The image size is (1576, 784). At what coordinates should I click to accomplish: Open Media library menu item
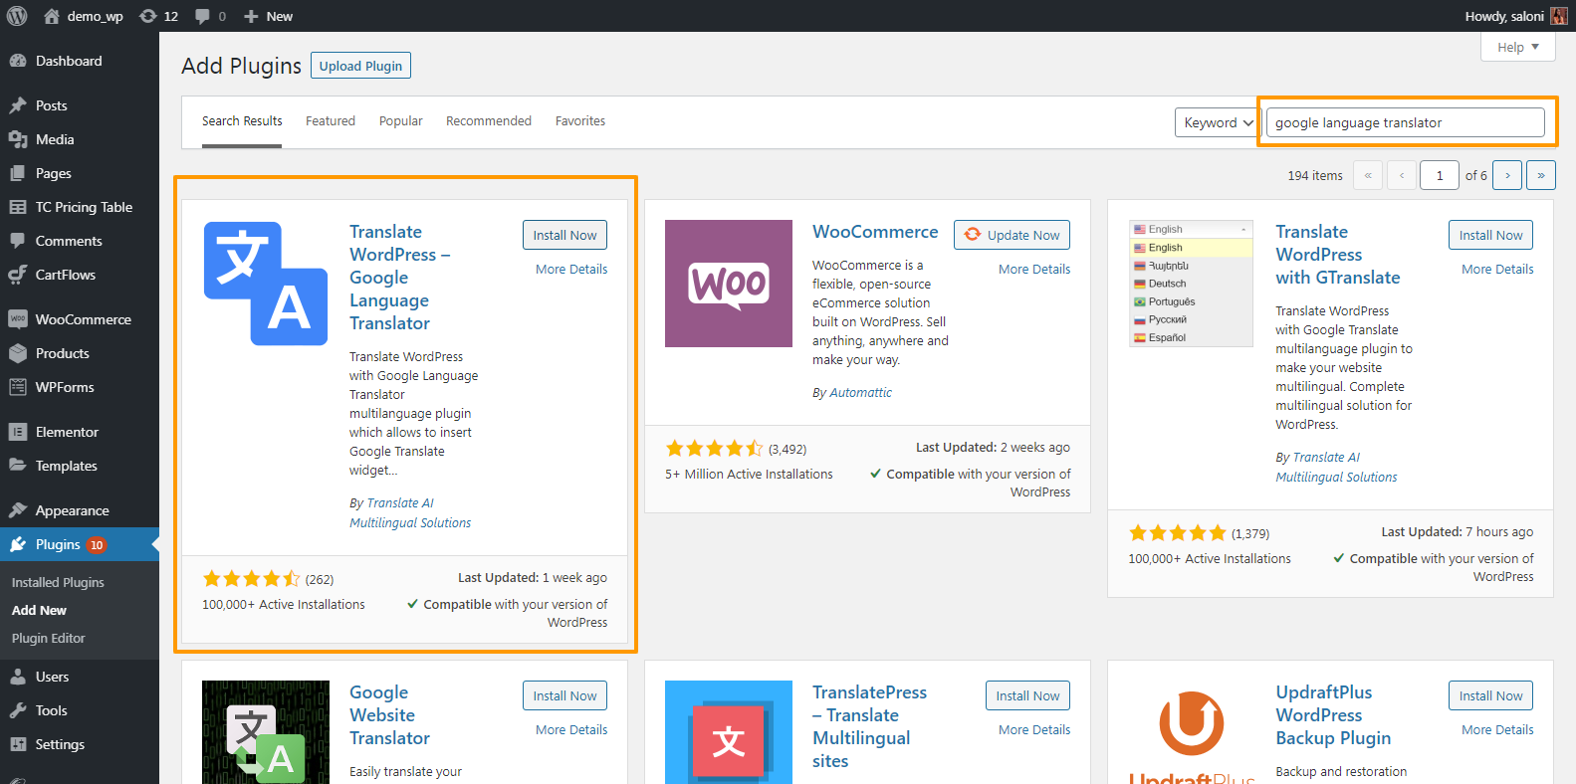click(80, 139)
